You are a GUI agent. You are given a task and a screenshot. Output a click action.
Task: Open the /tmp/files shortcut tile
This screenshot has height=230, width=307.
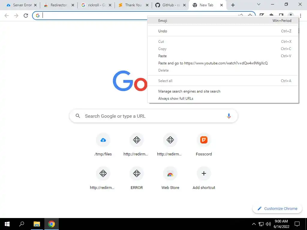[x=103, y=145]
